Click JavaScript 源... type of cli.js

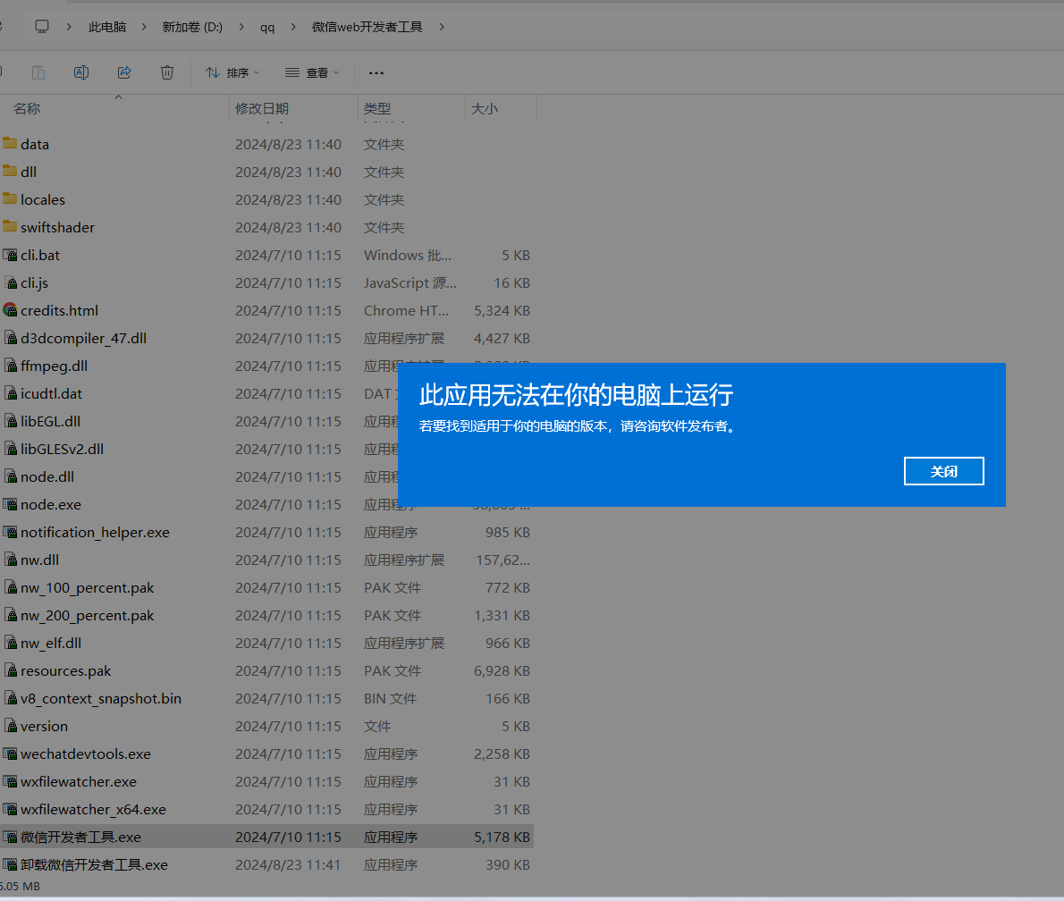coord(410,283)
